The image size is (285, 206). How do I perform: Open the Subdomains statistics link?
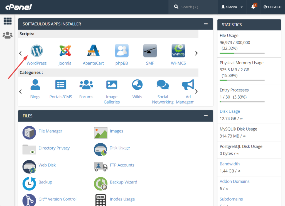pos(231,199)
